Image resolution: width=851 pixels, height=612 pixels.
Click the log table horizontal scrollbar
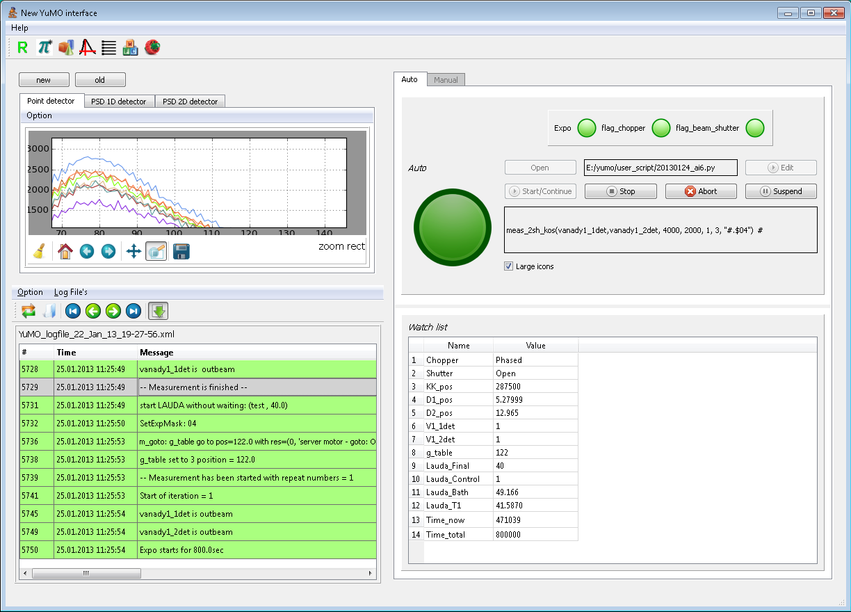click(x=86, y=574)
